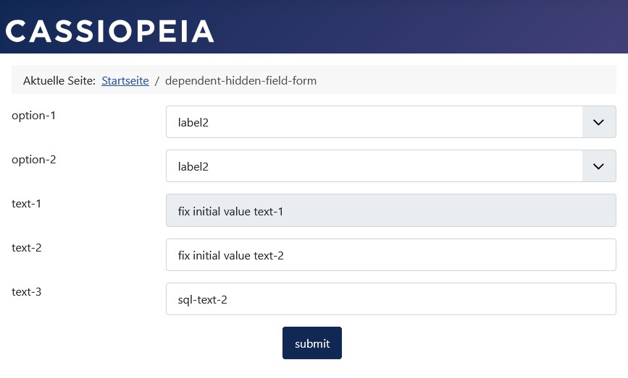Click the Cassiopeia logo in header

tap(110, 31)
